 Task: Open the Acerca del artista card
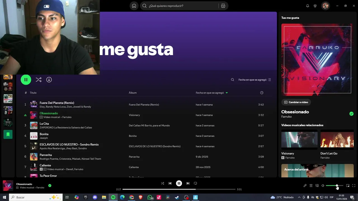(x=317, y=171)
